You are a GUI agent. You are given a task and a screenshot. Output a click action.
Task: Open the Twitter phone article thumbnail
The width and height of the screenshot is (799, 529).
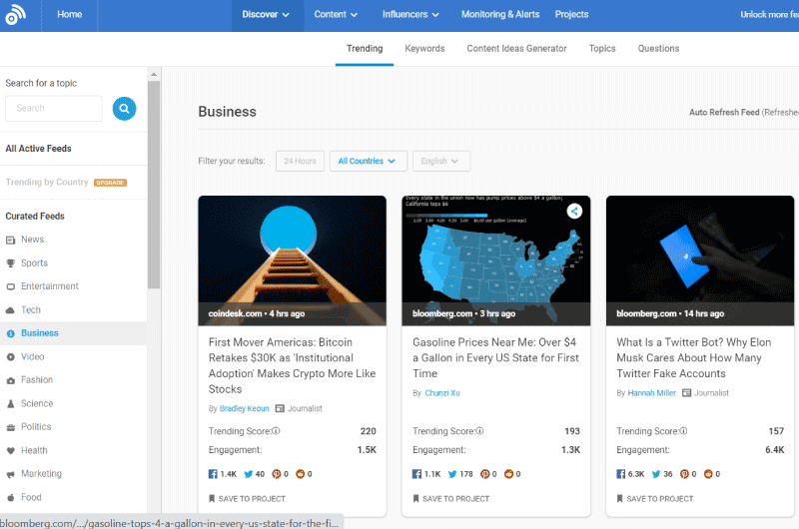pyautogui.click(x=700, y=261)
